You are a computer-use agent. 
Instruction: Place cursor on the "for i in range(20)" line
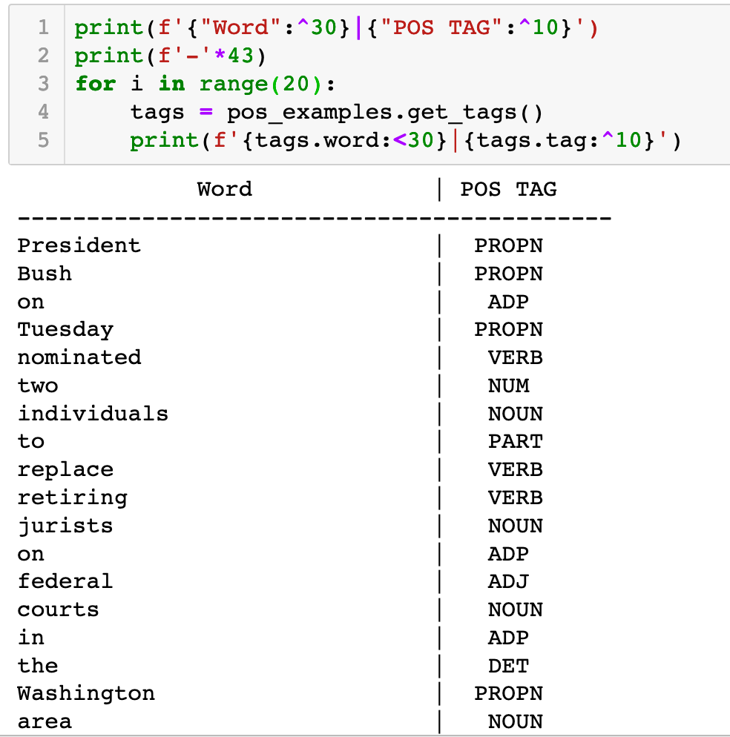(205, 84)
